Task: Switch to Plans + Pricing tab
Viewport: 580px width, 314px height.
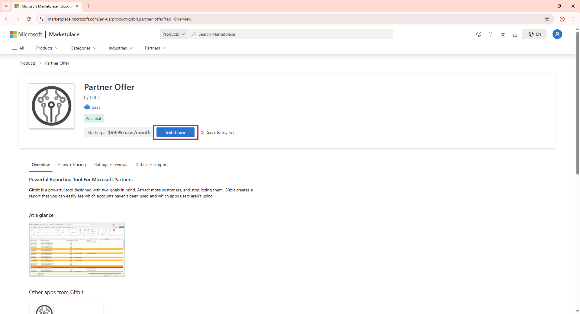Action: (72, 165)
